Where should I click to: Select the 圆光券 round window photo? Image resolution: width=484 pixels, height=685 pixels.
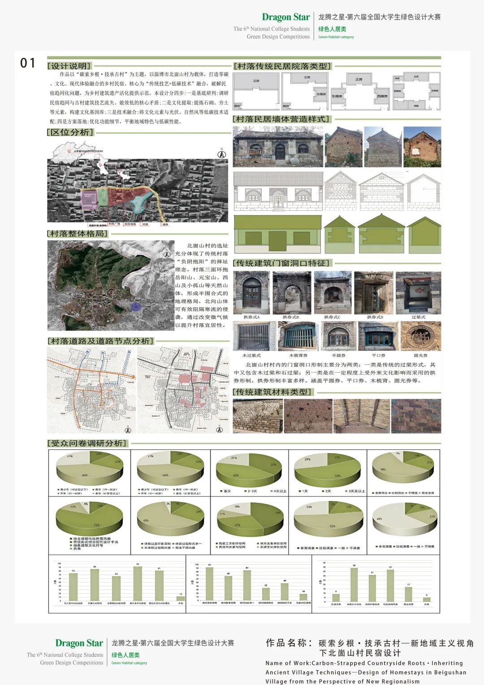[x=420, y=336]
